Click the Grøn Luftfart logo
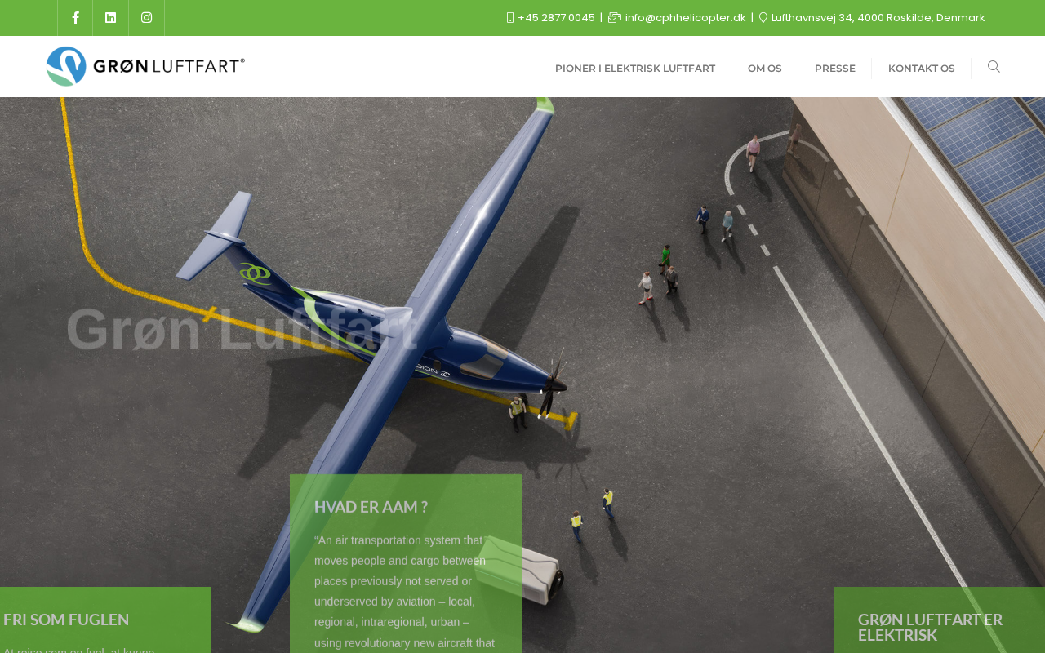Screen dimensions: 1045x653 (x=145, y=66)
